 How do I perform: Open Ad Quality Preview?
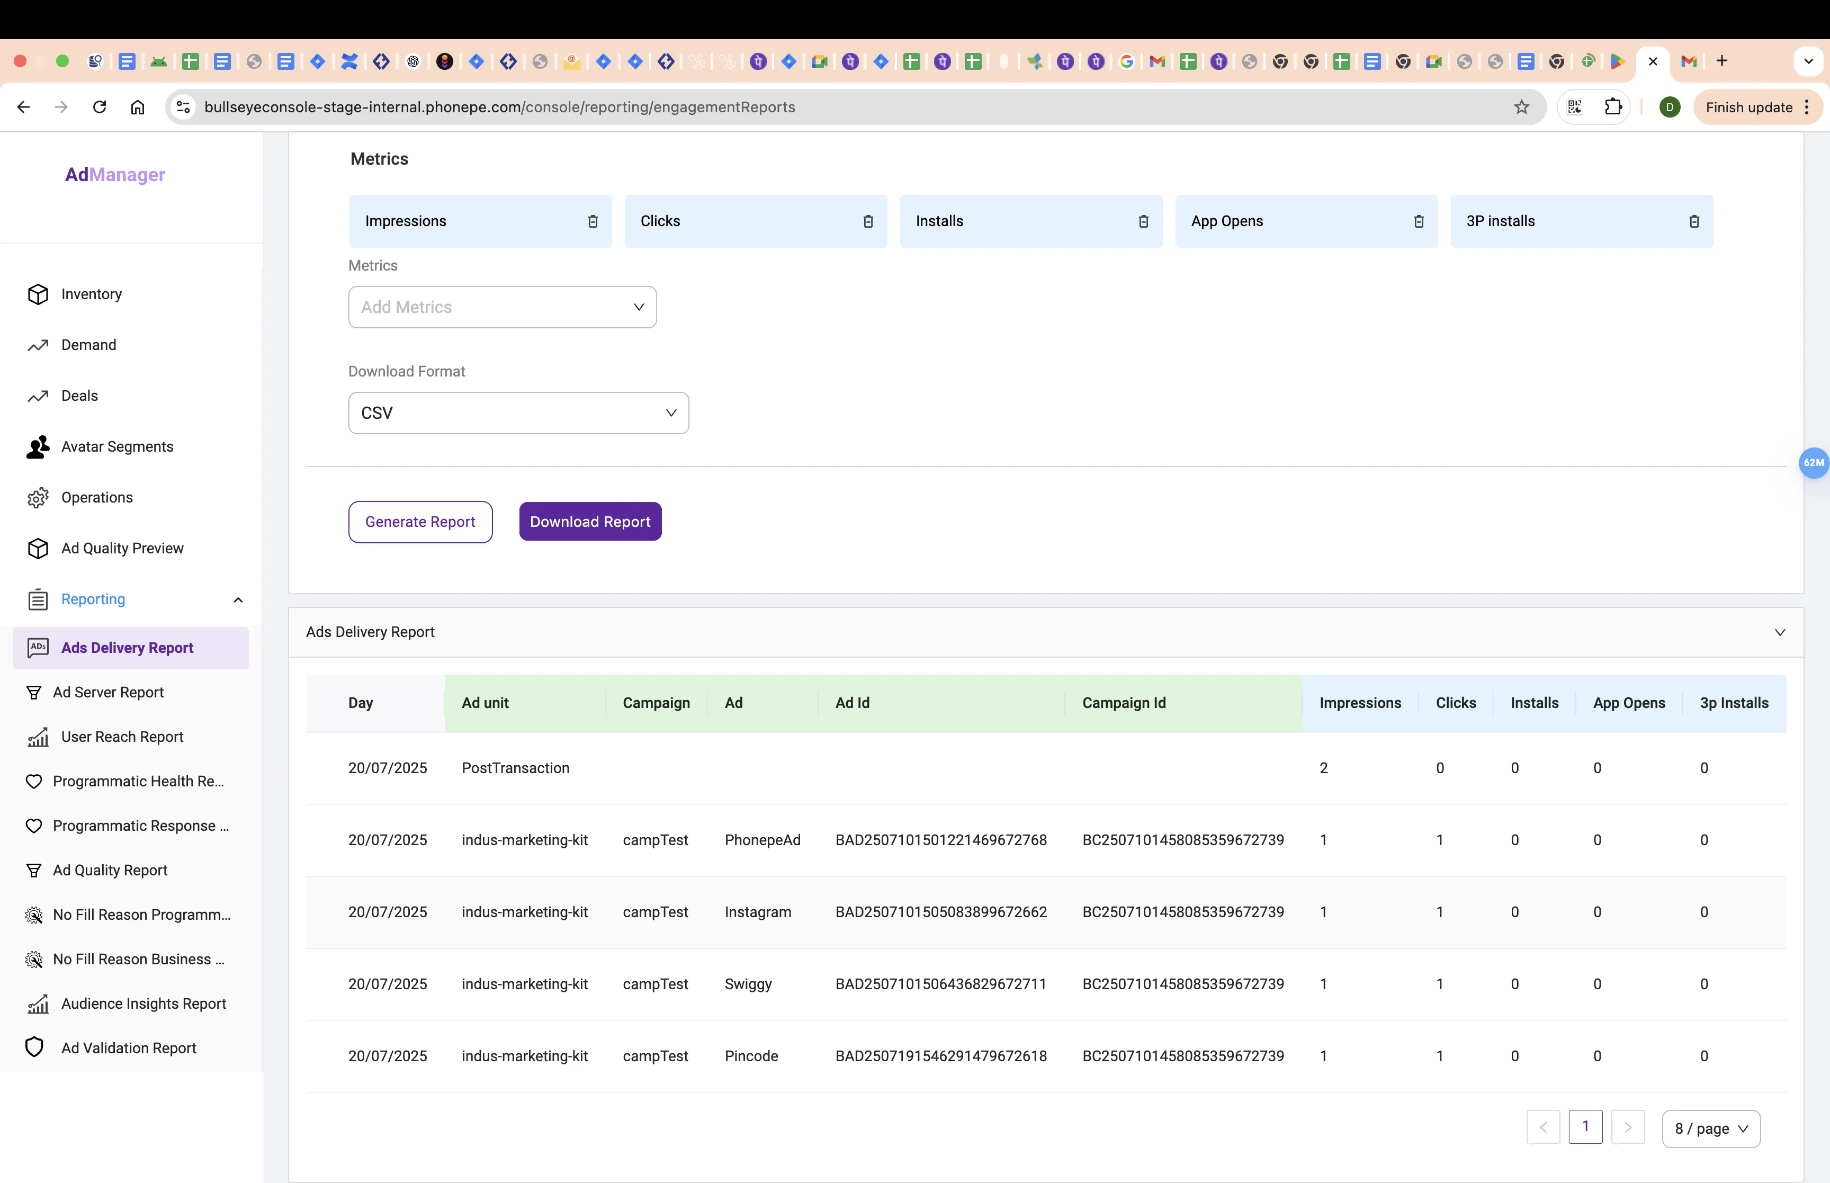(122, 549)
